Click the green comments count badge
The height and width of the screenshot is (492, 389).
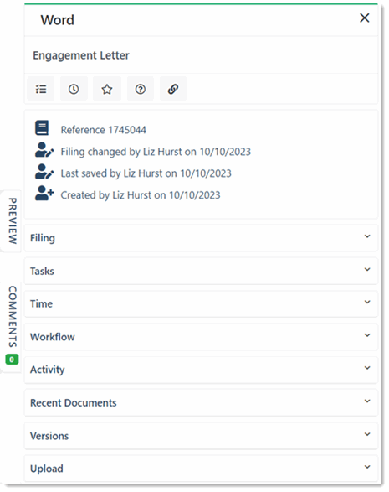pos(12,360)
